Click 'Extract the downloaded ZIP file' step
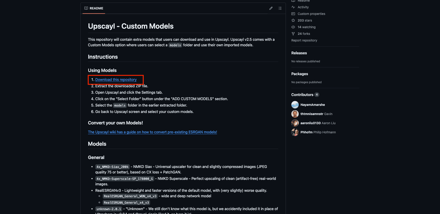This screenshot has height=214, width=440. tap(121, 86)
